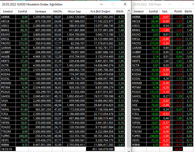194x152 pixels.
Task: Click H.A.Bist Değeri 33.757.891.200 for BIMAS
Action: click(x=100, y=30)
